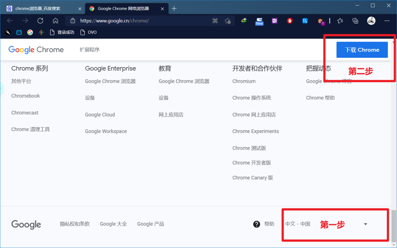Expand the 中文 - 中国 language dropdown
Viewport: 397px width, 248px height.
(x=327, y=224)
